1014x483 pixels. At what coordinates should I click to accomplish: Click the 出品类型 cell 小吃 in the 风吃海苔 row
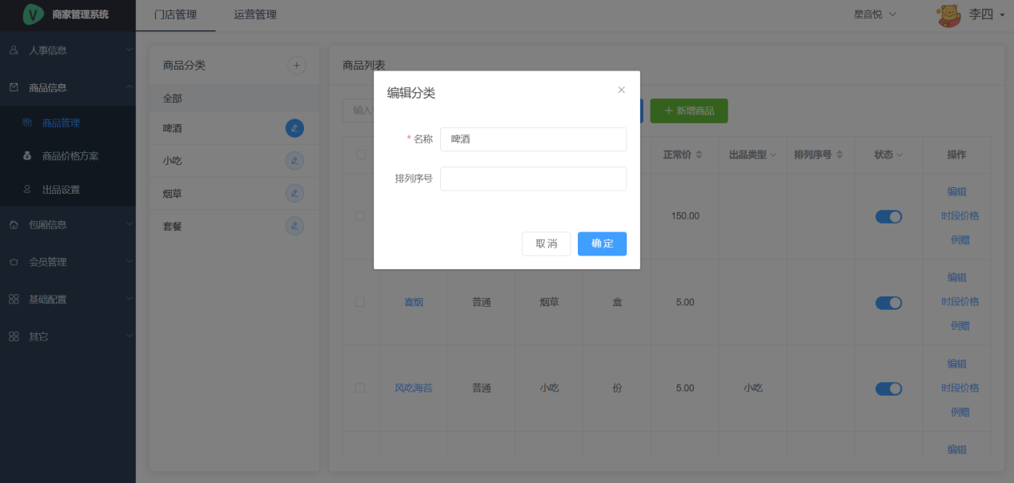[752, 388]
